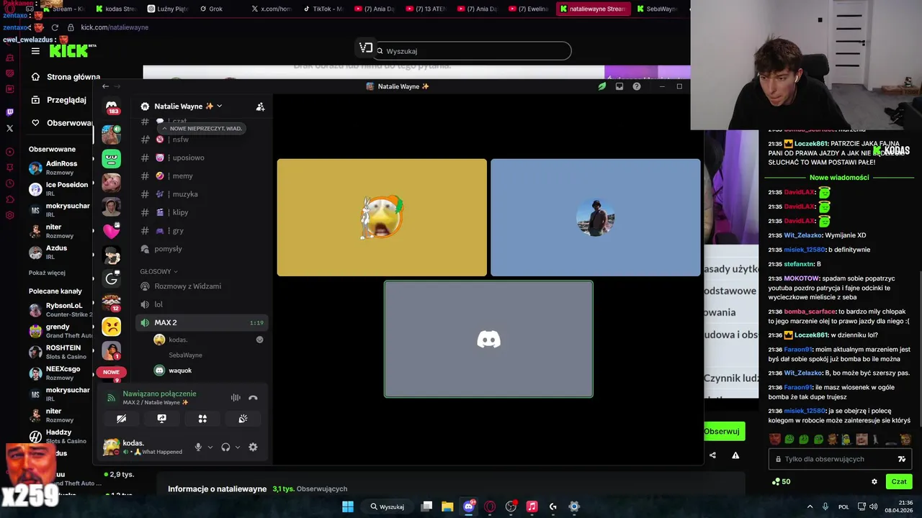Viewport: 922px width, 518px height.
Task: Disconnect from the MAX 2 voice call
Action: tap(253, 398)
